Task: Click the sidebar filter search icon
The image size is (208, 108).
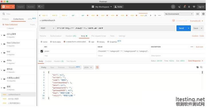Action: (x=4, y=14)
